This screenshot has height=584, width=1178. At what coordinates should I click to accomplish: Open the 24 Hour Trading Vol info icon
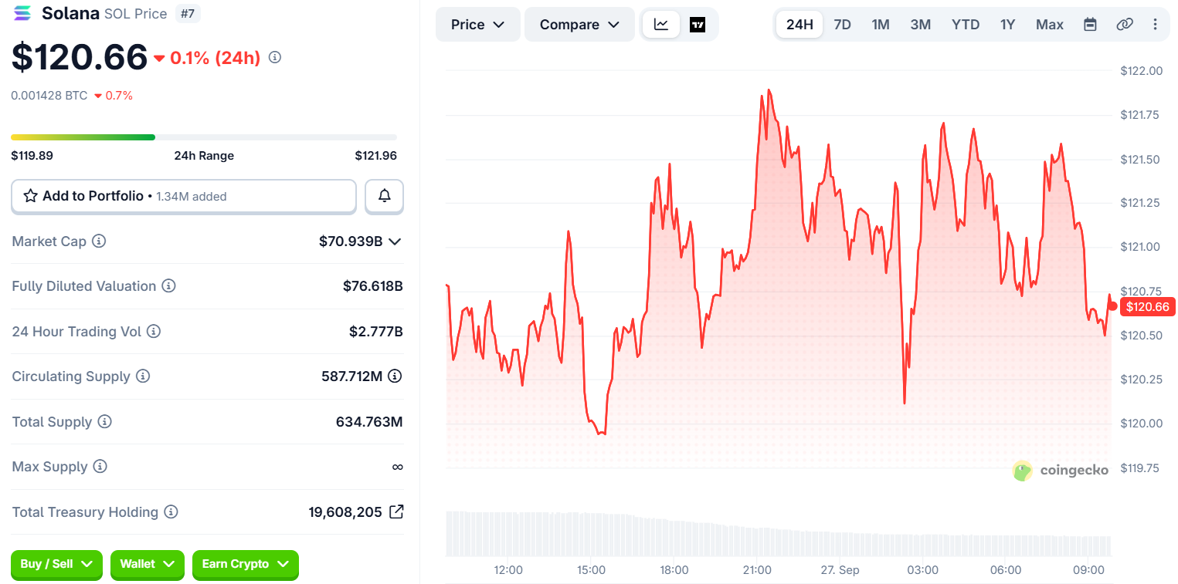pos(154,332)
